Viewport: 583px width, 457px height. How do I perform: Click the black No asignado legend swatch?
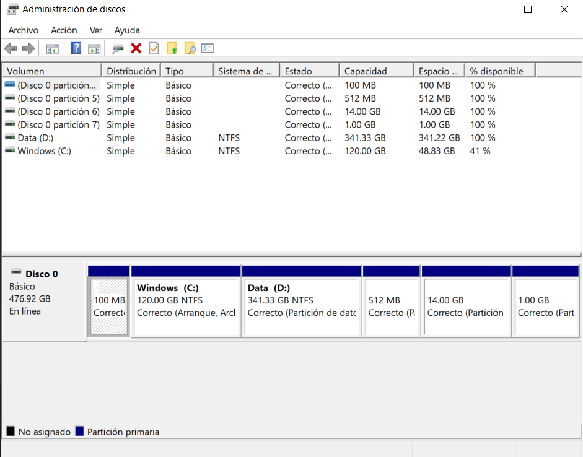[11, 431]
